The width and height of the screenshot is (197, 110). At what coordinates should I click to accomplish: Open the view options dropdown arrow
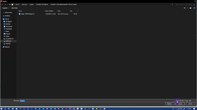coord(187,8)
